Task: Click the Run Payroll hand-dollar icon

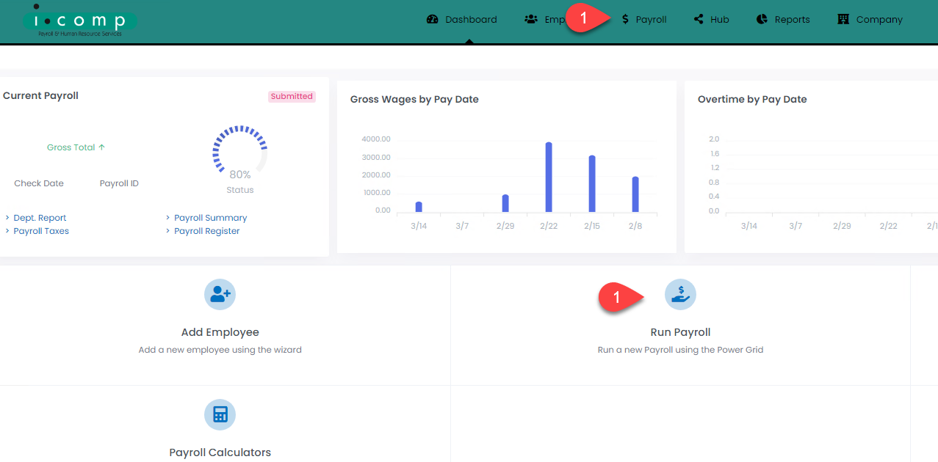Action: point(680,294)
